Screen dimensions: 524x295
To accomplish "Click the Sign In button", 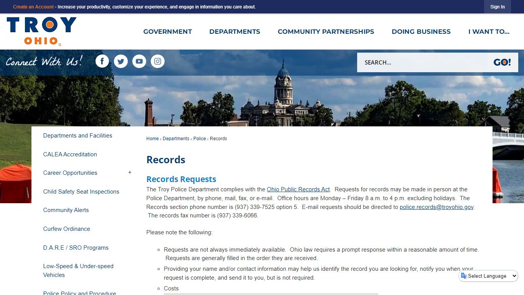I will [498, 7].
